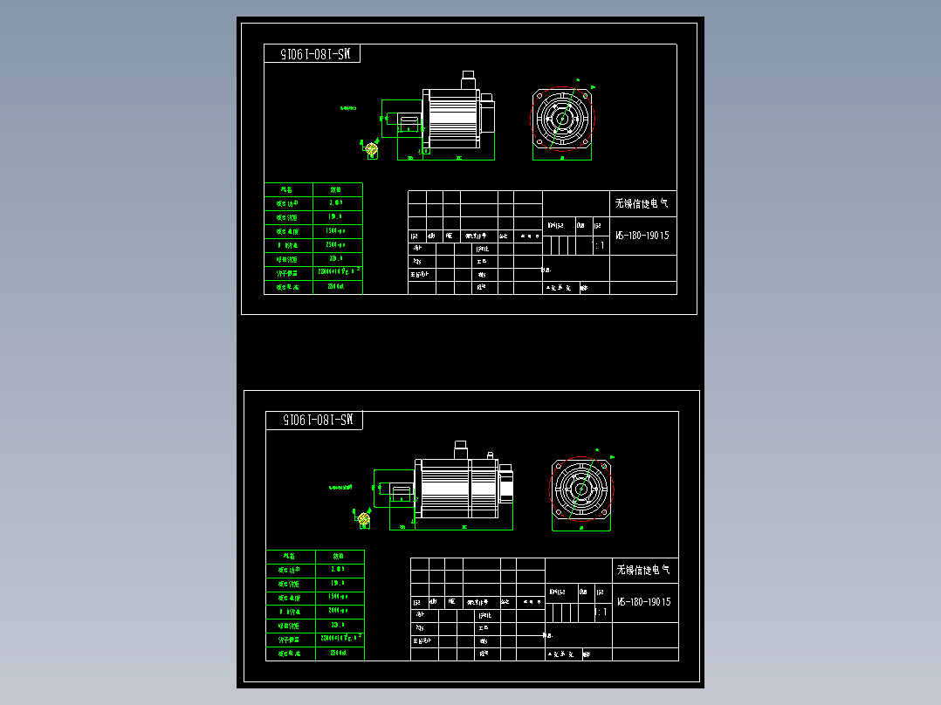Select the motor front view in upper drawing
The height and width of the screenshot is (705, 941).
pos(454,113)
